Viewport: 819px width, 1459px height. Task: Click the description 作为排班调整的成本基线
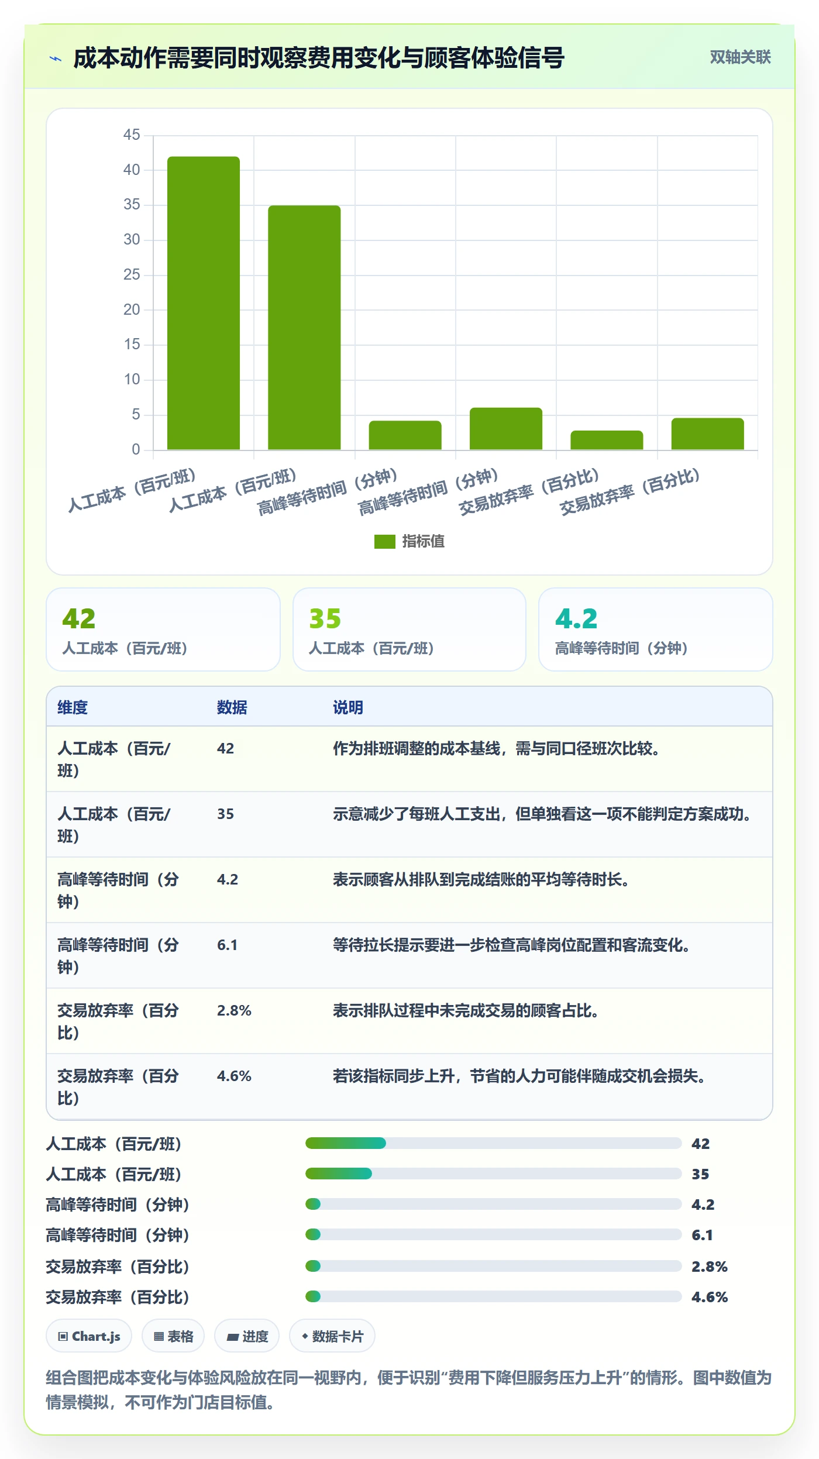(496, 748)
